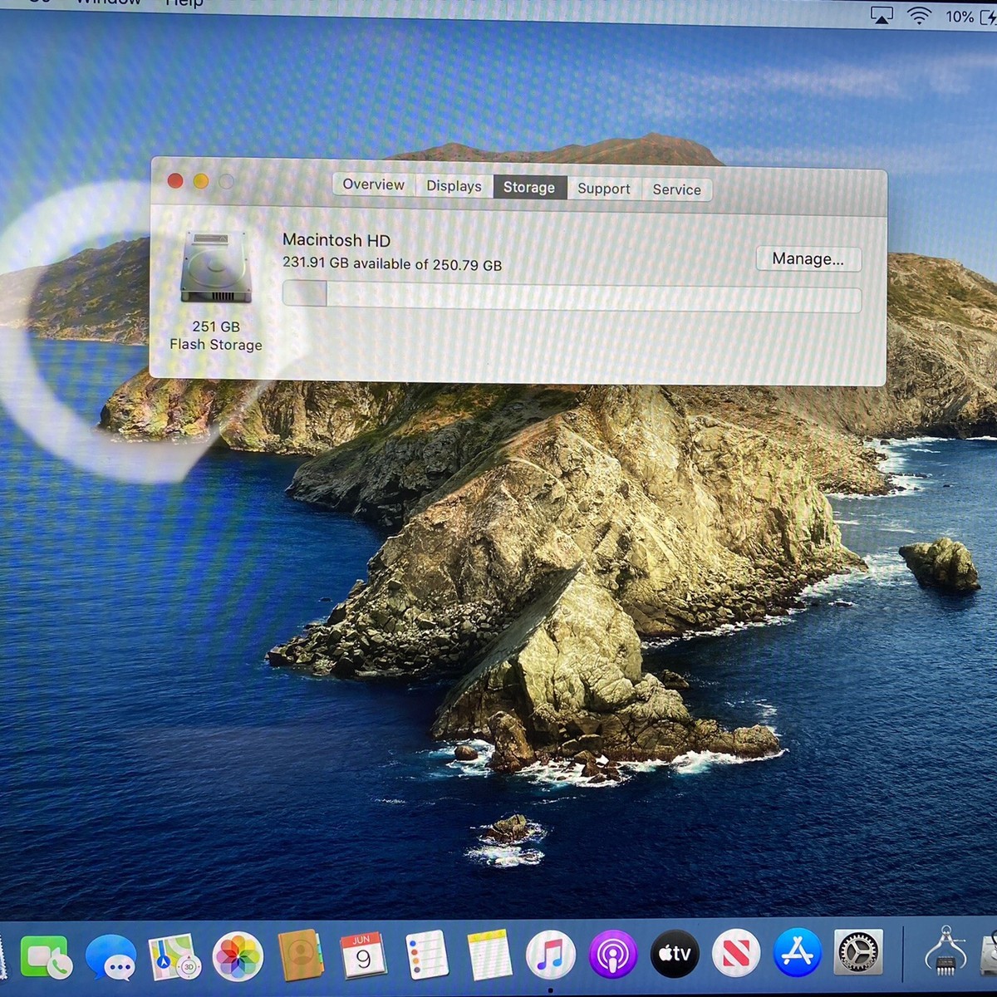Close the About This Mac window
997x997 pixels.
tap(175, 180)
